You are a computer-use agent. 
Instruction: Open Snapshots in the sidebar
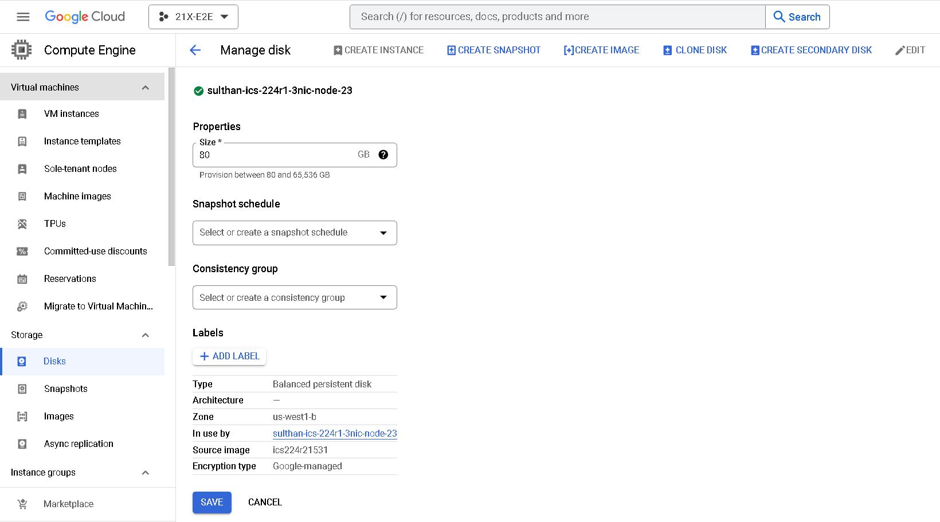pyautogui.click(x=66, y=389)
